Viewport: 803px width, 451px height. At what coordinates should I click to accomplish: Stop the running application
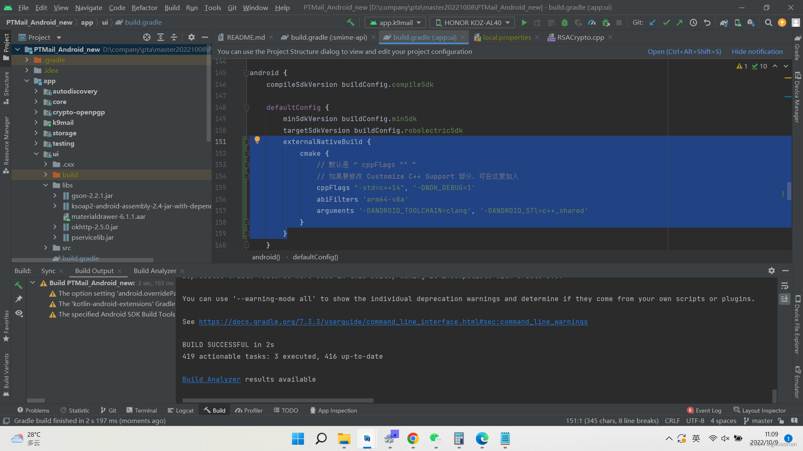(619, 23)
